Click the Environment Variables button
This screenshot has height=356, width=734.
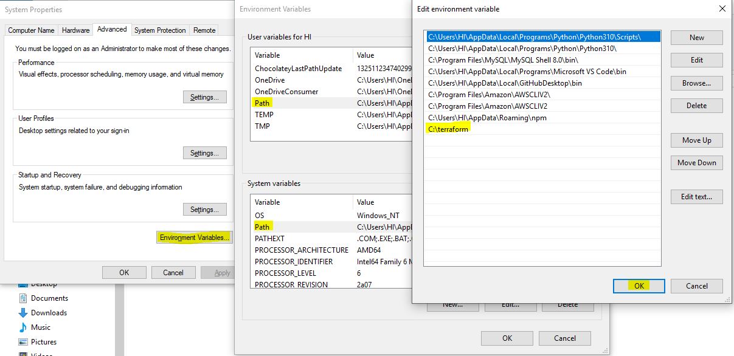[195, 238]
